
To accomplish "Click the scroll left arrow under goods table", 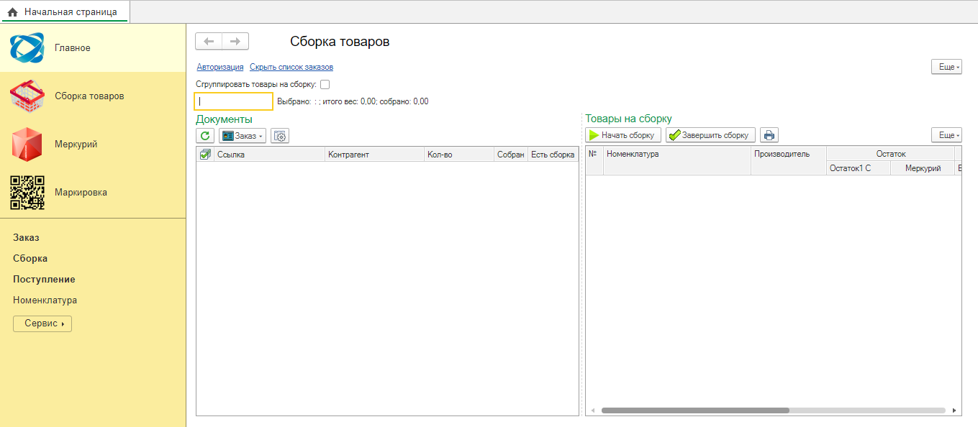I will click(x=593, y=410).
